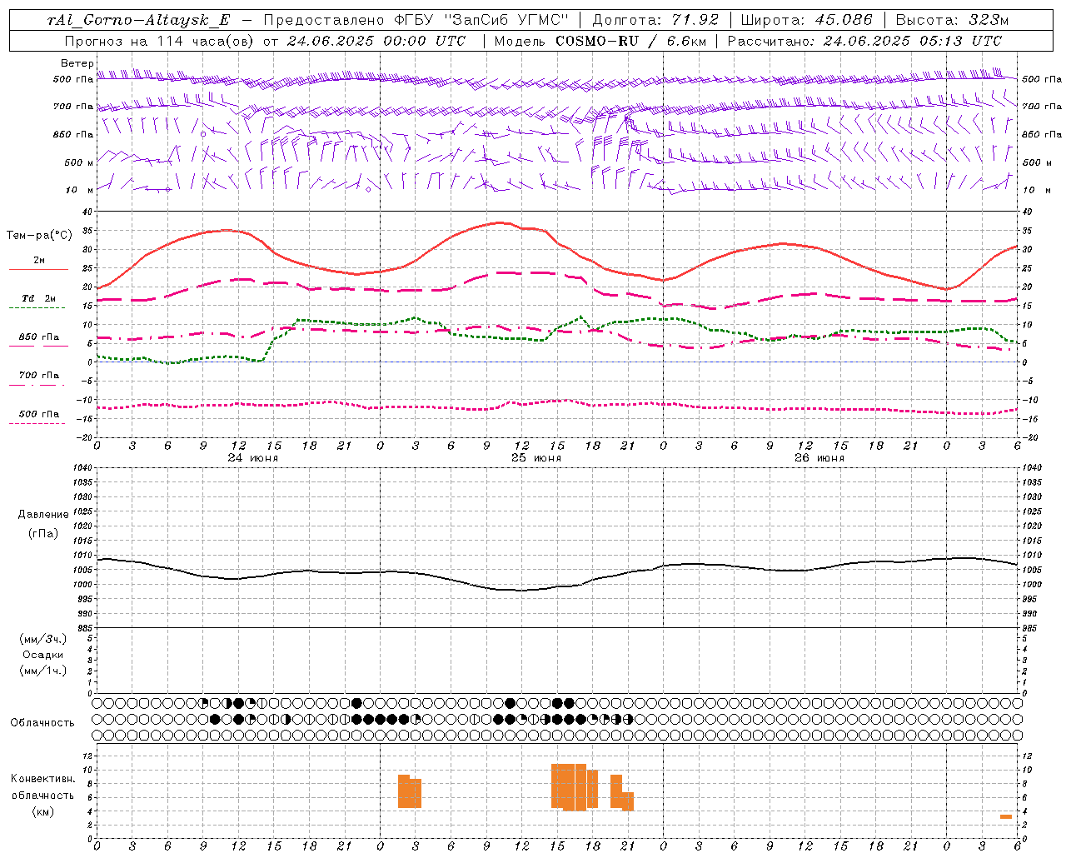The width and height of the screenshot is (1066, 853).
Task: Click the (мм/3ч.) precipitation unit label
Action: (x=43, y=639)
